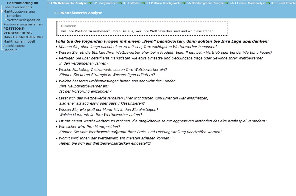
Task: Select breadcrumb 3.1 Wettebewerbs-Analyse
Action: 67,3
